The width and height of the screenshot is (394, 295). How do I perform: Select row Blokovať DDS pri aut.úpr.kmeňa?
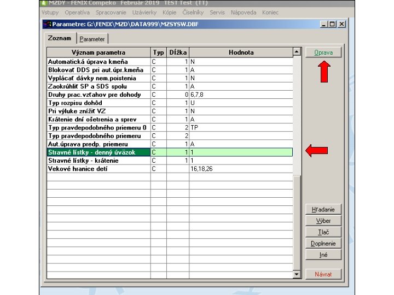coord(170,70)
